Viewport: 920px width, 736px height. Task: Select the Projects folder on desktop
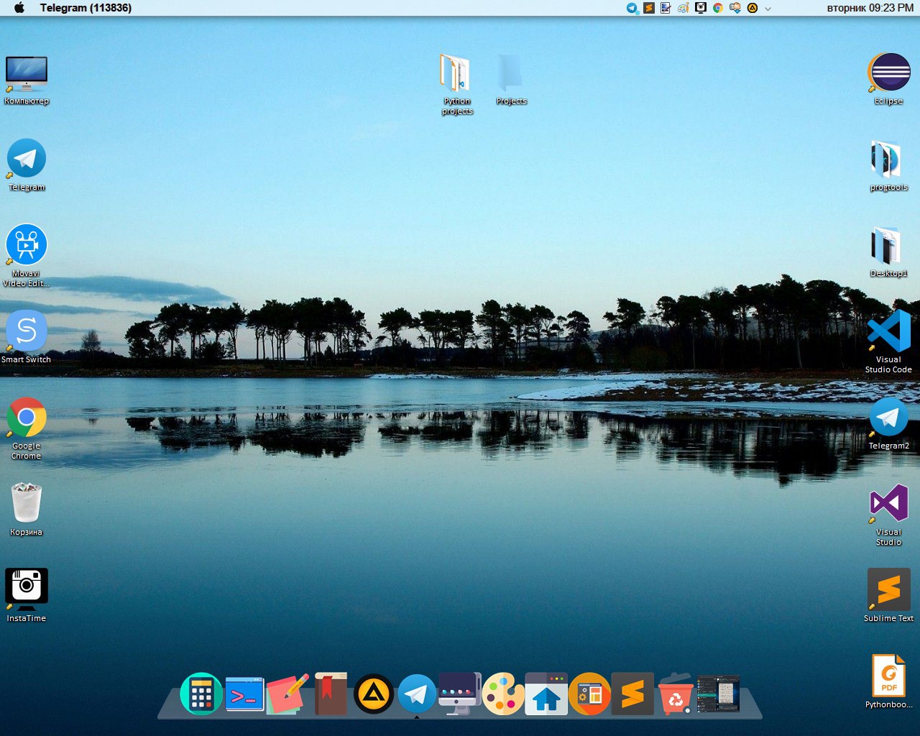(x=512, y=80)
